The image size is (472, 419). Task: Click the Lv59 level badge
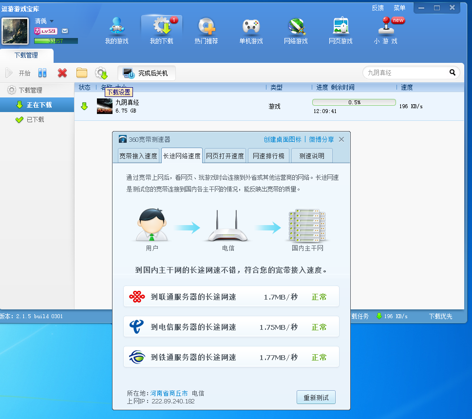(45, 31)
